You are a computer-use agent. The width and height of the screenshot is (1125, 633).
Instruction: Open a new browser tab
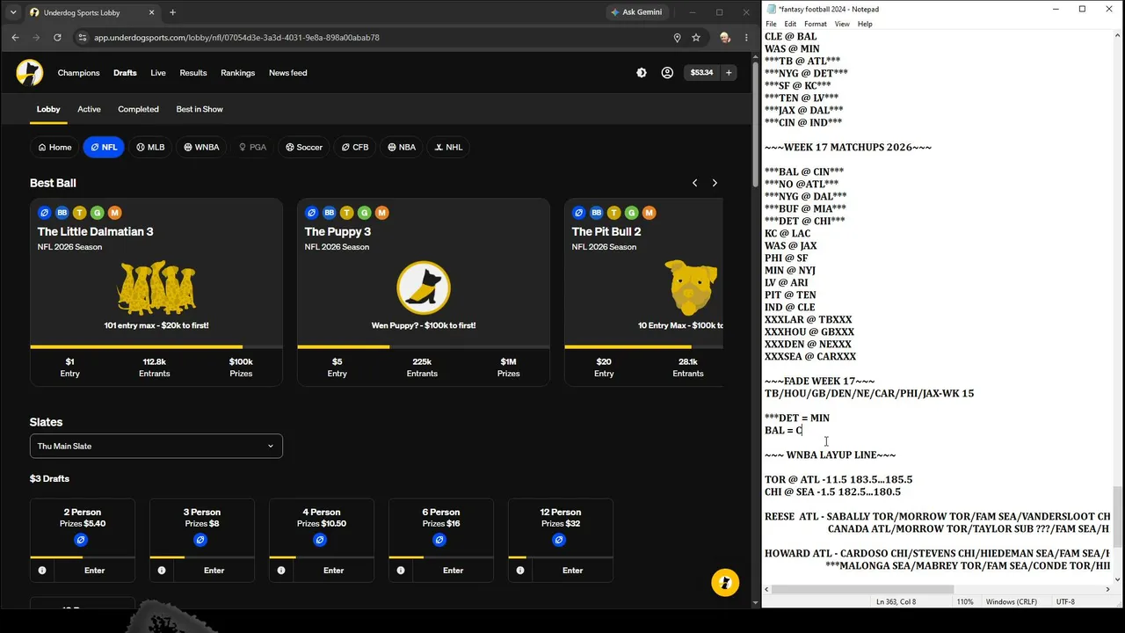(172, 12)
